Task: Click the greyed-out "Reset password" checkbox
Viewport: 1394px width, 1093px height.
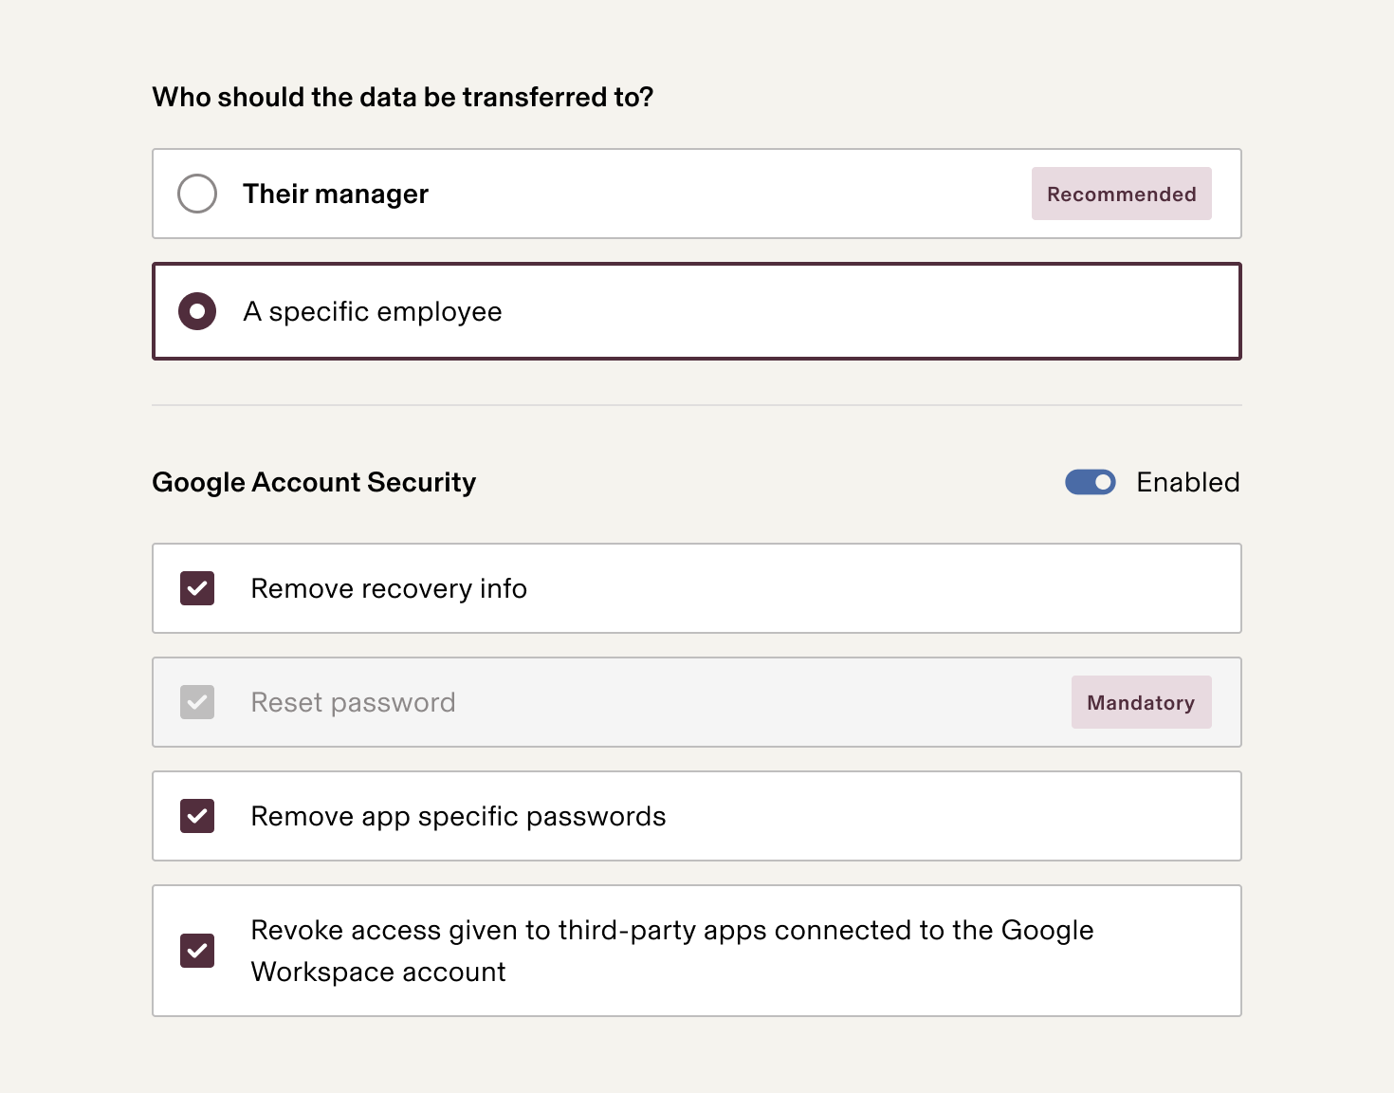Action: pyautogui.click(x=197, y=702)
